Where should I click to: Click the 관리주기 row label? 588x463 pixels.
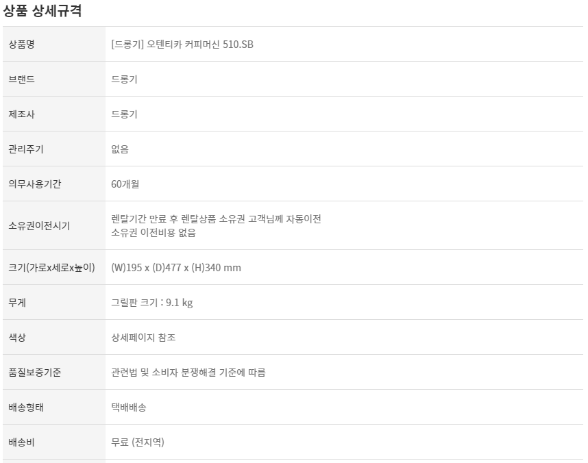[25, 149]
